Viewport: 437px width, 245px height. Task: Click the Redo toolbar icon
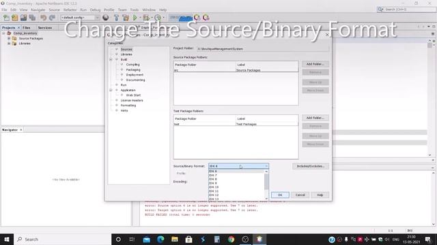coord(52,18)
